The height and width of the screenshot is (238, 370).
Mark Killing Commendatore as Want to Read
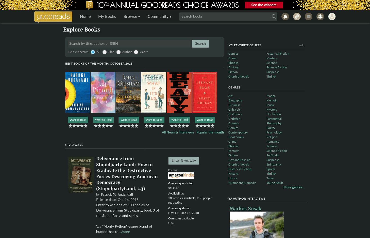[x=78, y=120]
